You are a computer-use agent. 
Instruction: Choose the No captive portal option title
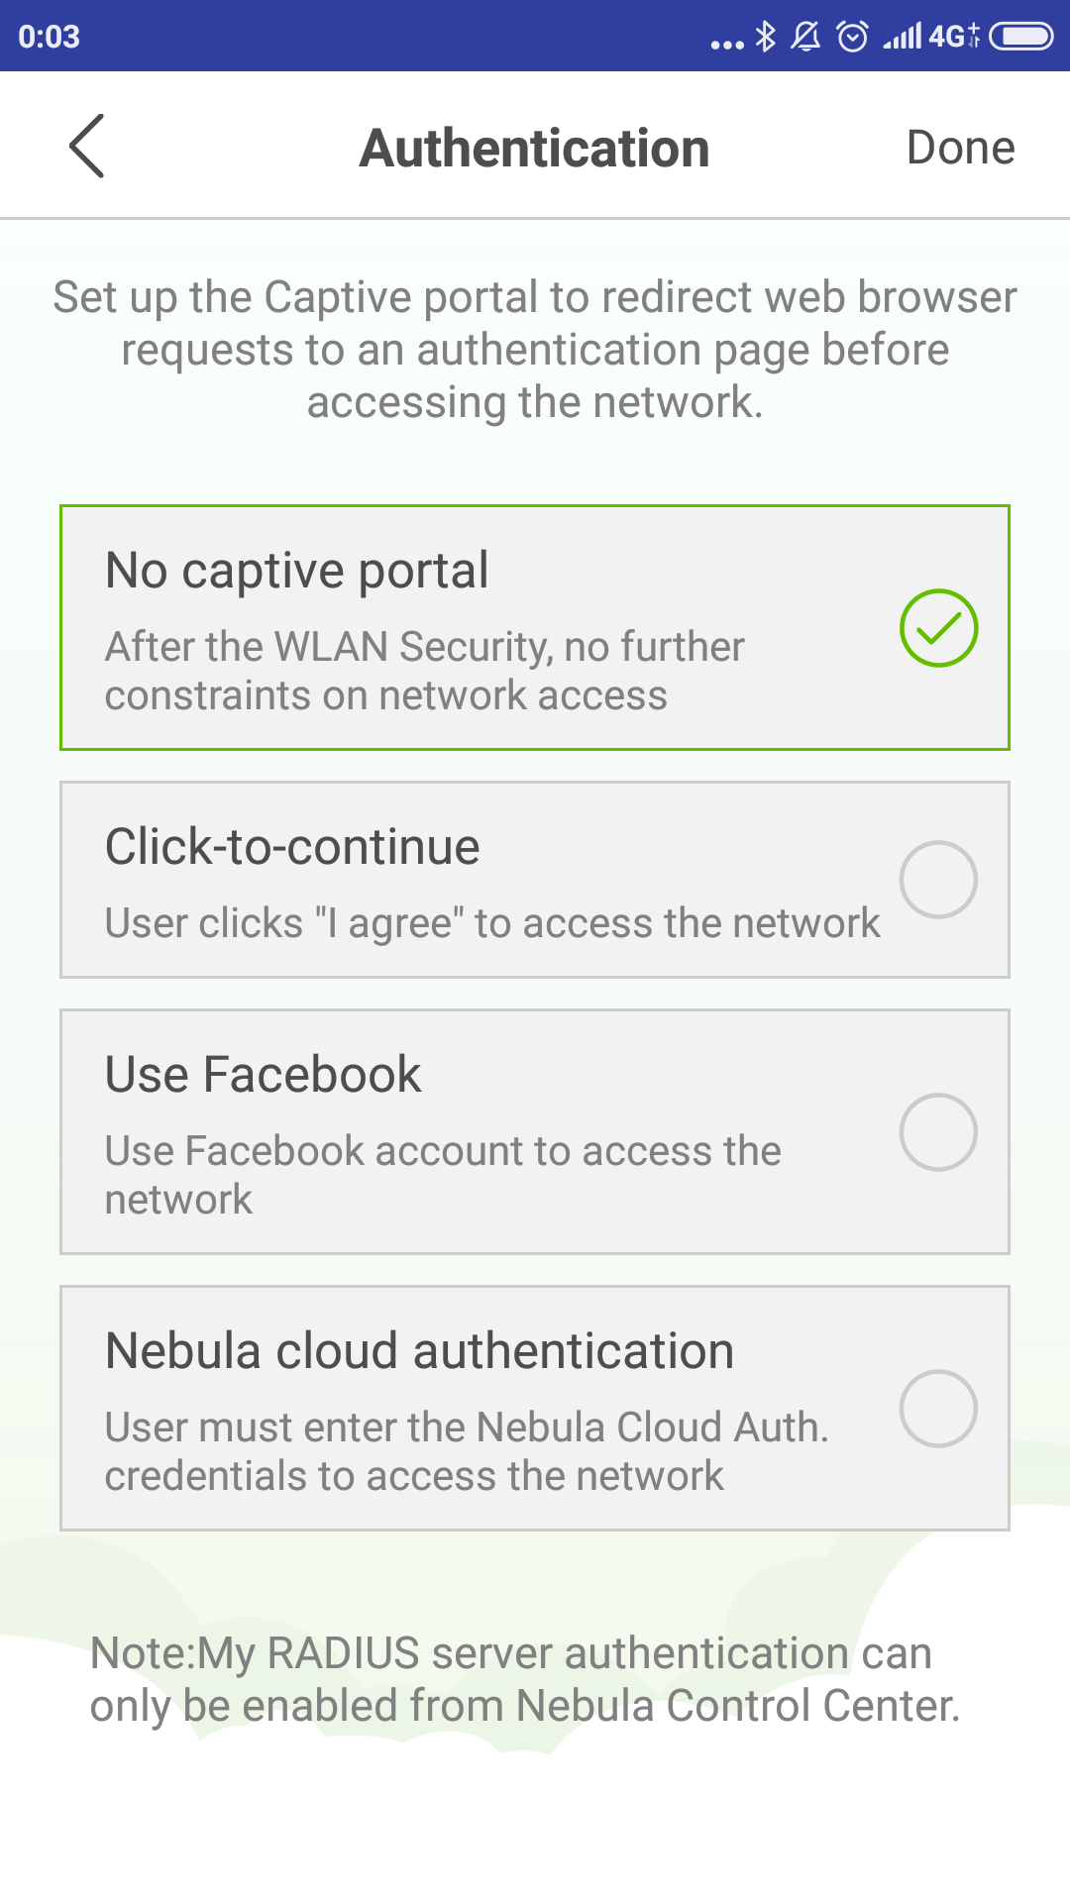(x=297, y=571)
